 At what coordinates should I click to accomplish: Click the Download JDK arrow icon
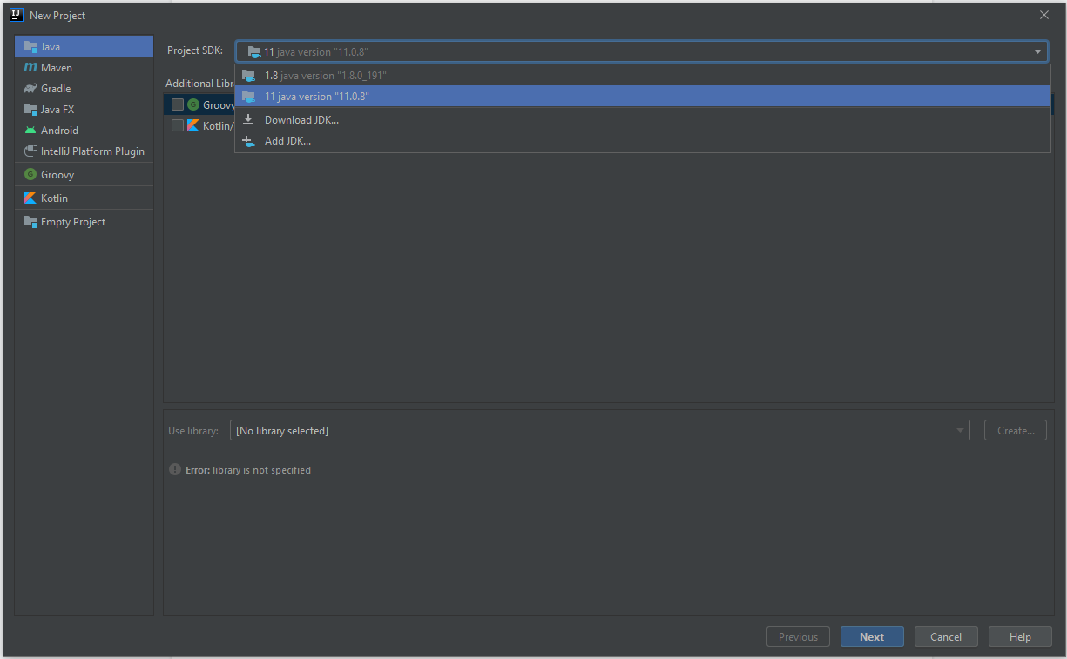(248, 119)
